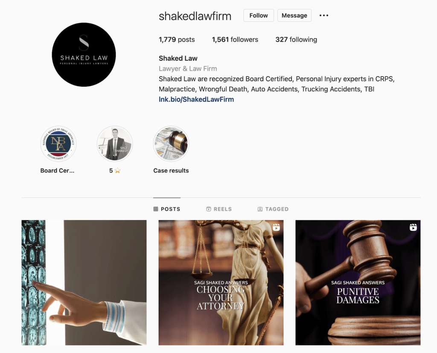Click the grid icon beside POSTS
Viewport: 437px width, 353px height.
(156, 209)
